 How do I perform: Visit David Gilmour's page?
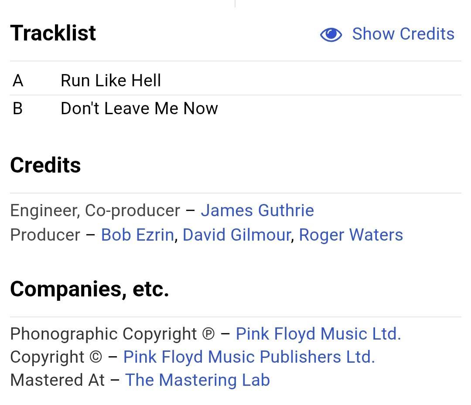236,235
